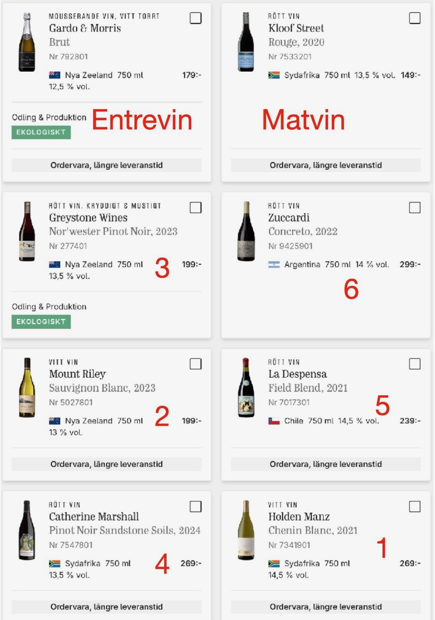
Task: Check the Zuccardi Concreto checkbox
Action: point(415,207)
